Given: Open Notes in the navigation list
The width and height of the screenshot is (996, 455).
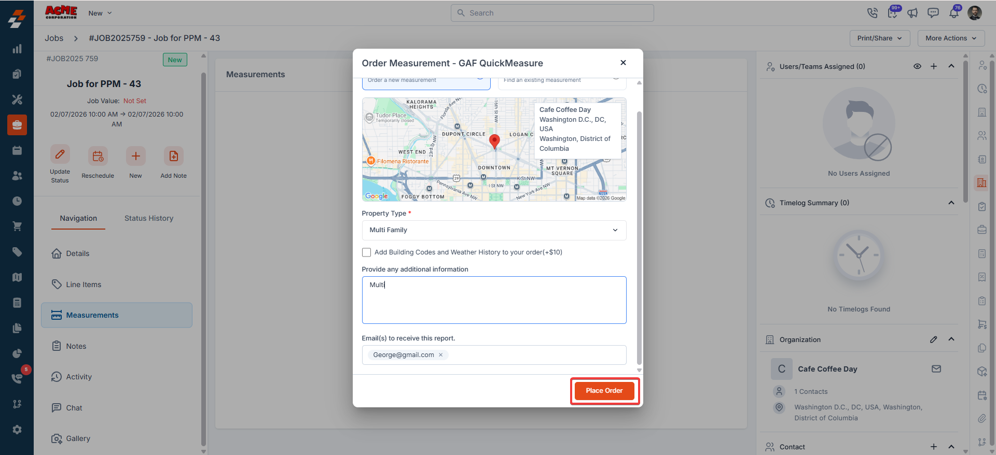Looking at the screenshot, I should point(117,346).
